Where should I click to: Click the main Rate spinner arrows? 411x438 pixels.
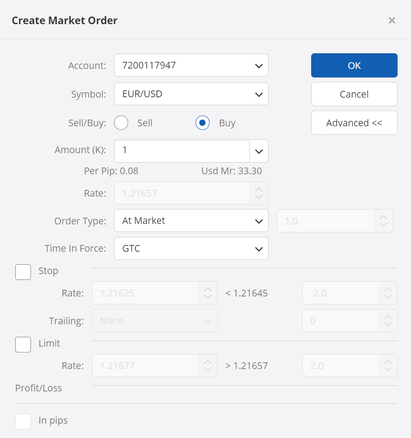(258, 193)
